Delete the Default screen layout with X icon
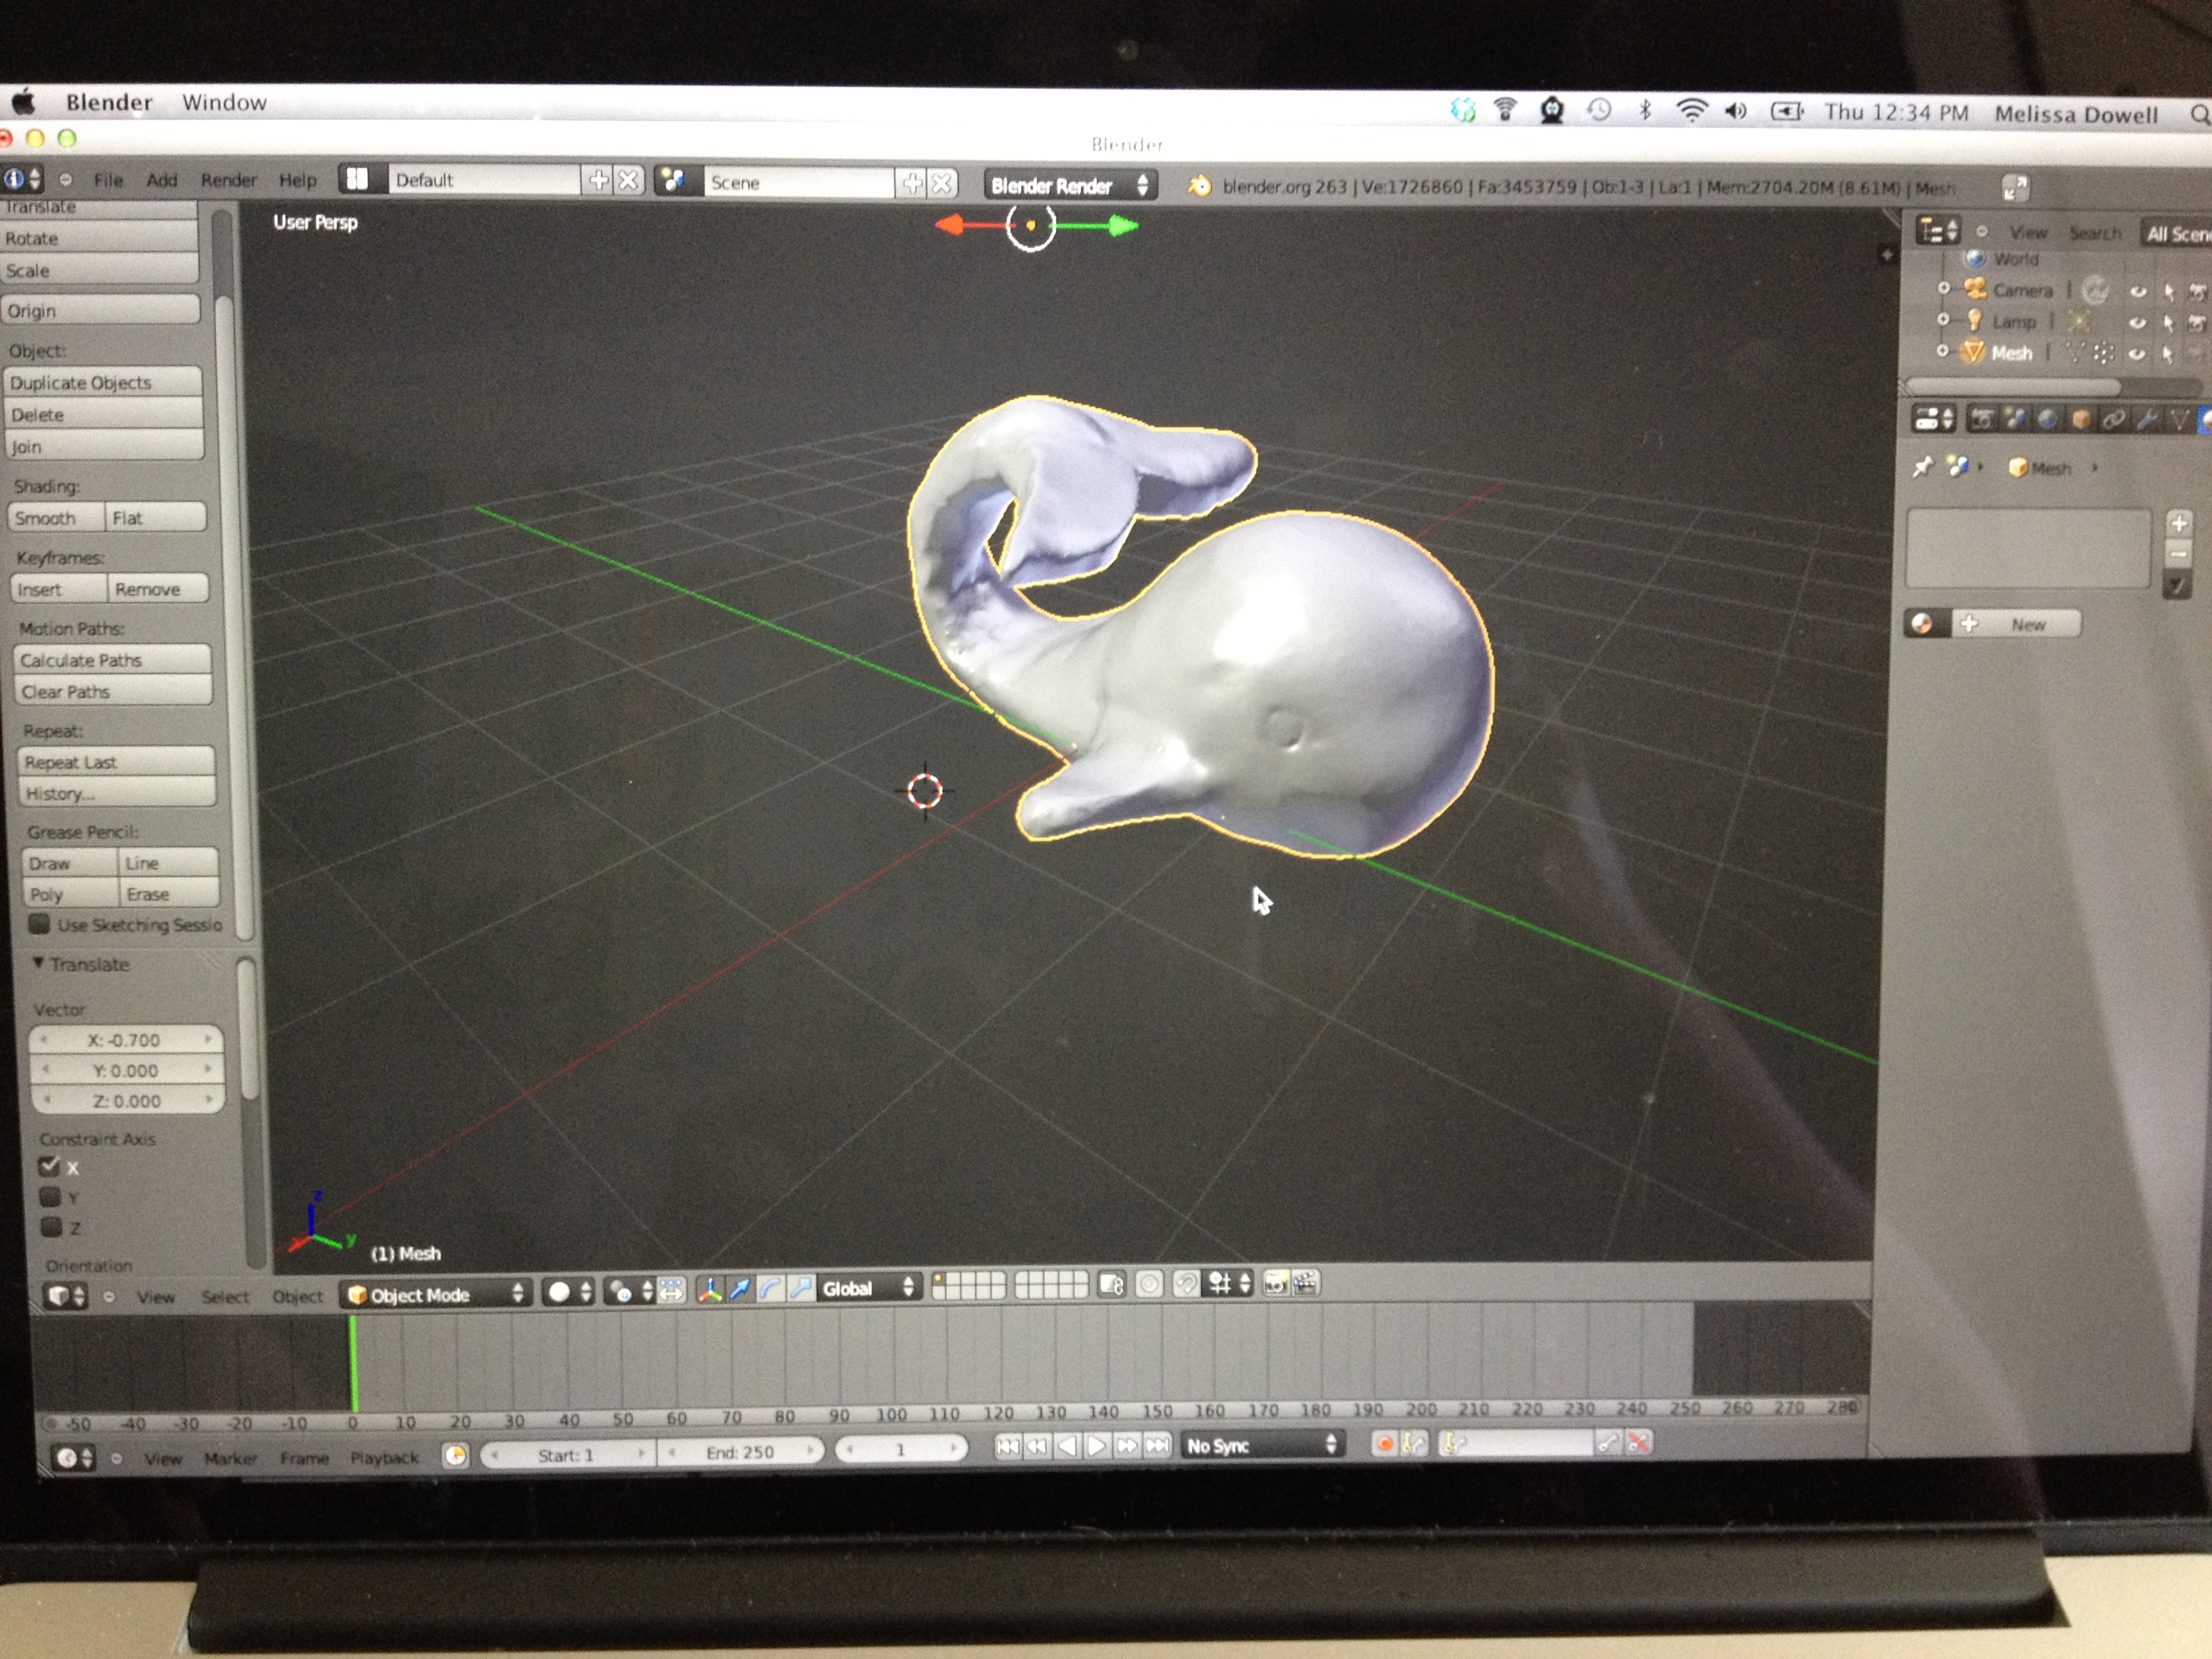2212x1659 pixels. coord(628,180)
